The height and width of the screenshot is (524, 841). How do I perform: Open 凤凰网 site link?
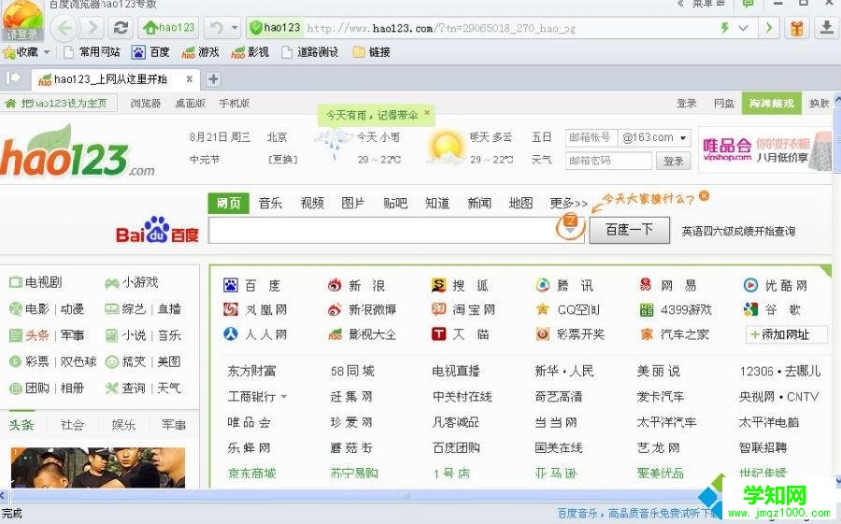255,309
